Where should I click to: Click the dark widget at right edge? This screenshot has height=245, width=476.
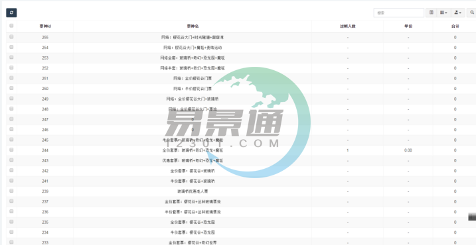pyautogui.click(x=472, y=217)
